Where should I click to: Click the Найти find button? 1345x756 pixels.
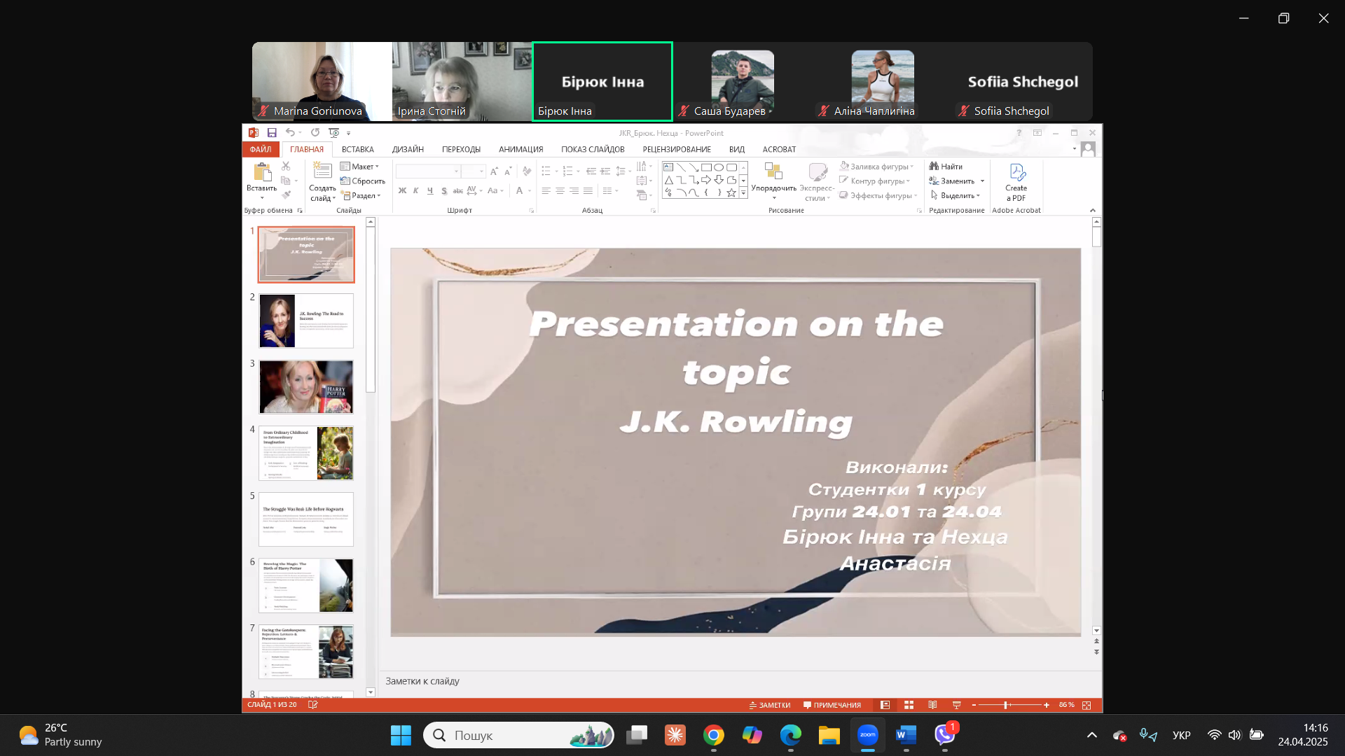(946, 167)
